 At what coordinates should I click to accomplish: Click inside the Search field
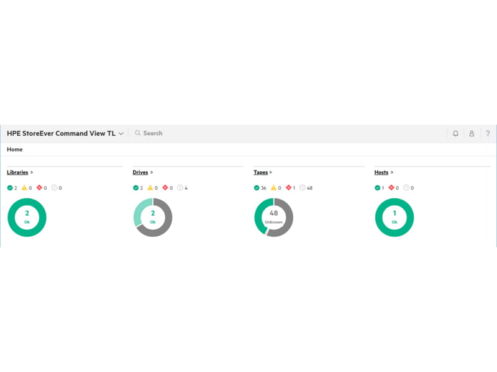154,133
